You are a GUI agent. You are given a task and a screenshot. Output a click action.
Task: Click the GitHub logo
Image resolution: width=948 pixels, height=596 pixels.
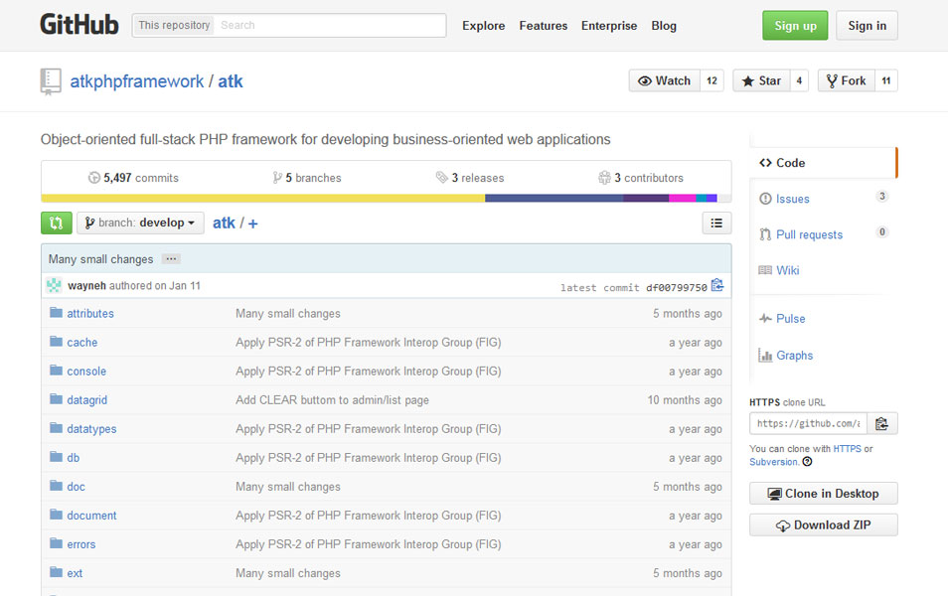click(79, 26)
